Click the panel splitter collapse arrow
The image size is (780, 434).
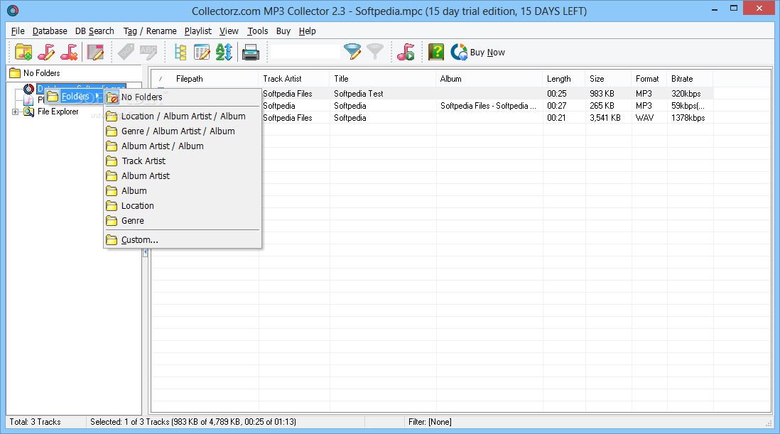coord(145,253)
